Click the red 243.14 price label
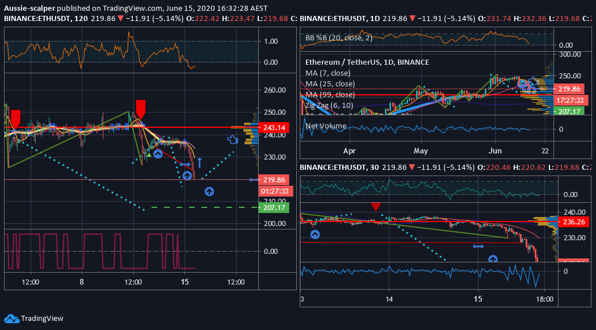Image resolution: width=596 pixels, height=330 pixels. coord(274,127)
